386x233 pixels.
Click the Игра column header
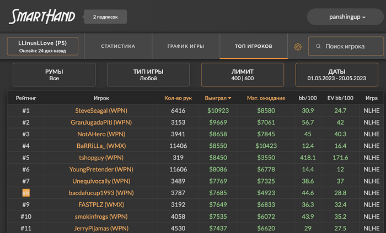pyautogui.click(x=372, y=98)
